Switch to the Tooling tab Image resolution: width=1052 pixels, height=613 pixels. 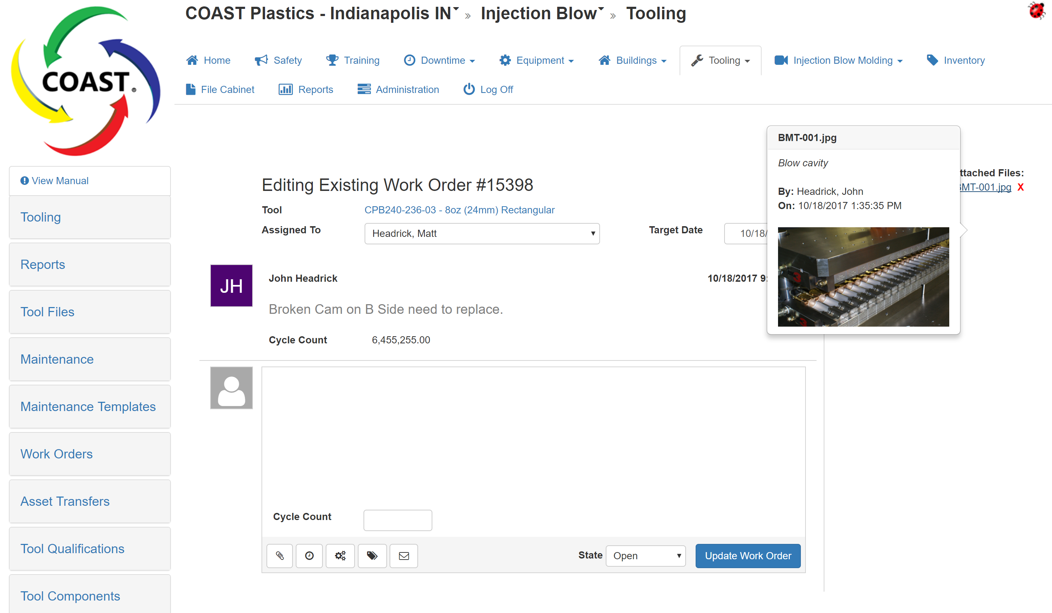[721, 60]
